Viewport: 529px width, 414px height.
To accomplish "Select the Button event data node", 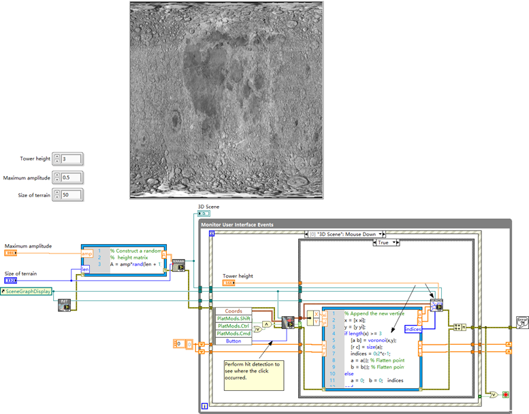I will click(234, 341).
